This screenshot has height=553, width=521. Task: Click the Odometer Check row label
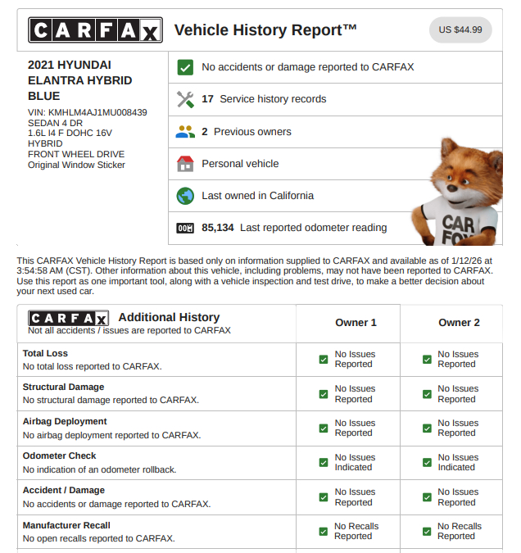pos(60,456)
